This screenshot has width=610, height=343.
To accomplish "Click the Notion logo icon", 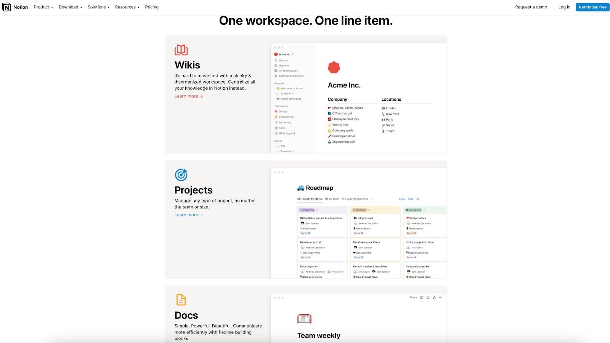I will (x=6, y=7).
